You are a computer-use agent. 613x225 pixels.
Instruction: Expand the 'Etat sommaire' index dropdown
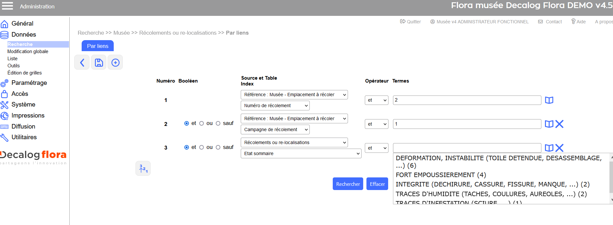coord(301,153)
